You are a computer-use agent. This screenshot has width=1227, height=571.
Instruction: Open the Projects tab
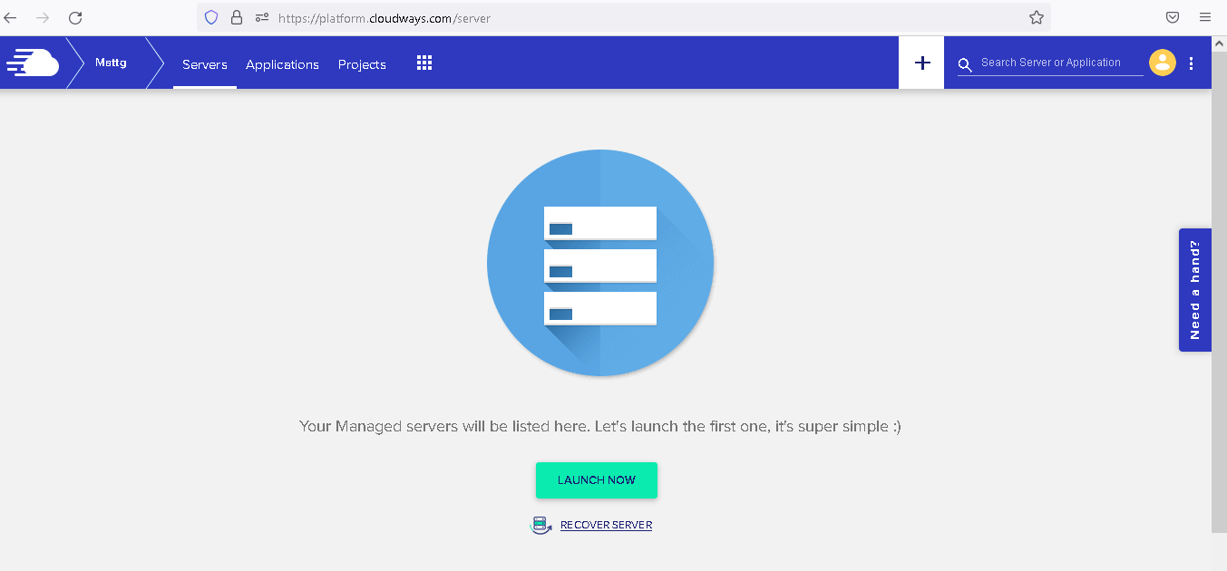click(362, 64)
